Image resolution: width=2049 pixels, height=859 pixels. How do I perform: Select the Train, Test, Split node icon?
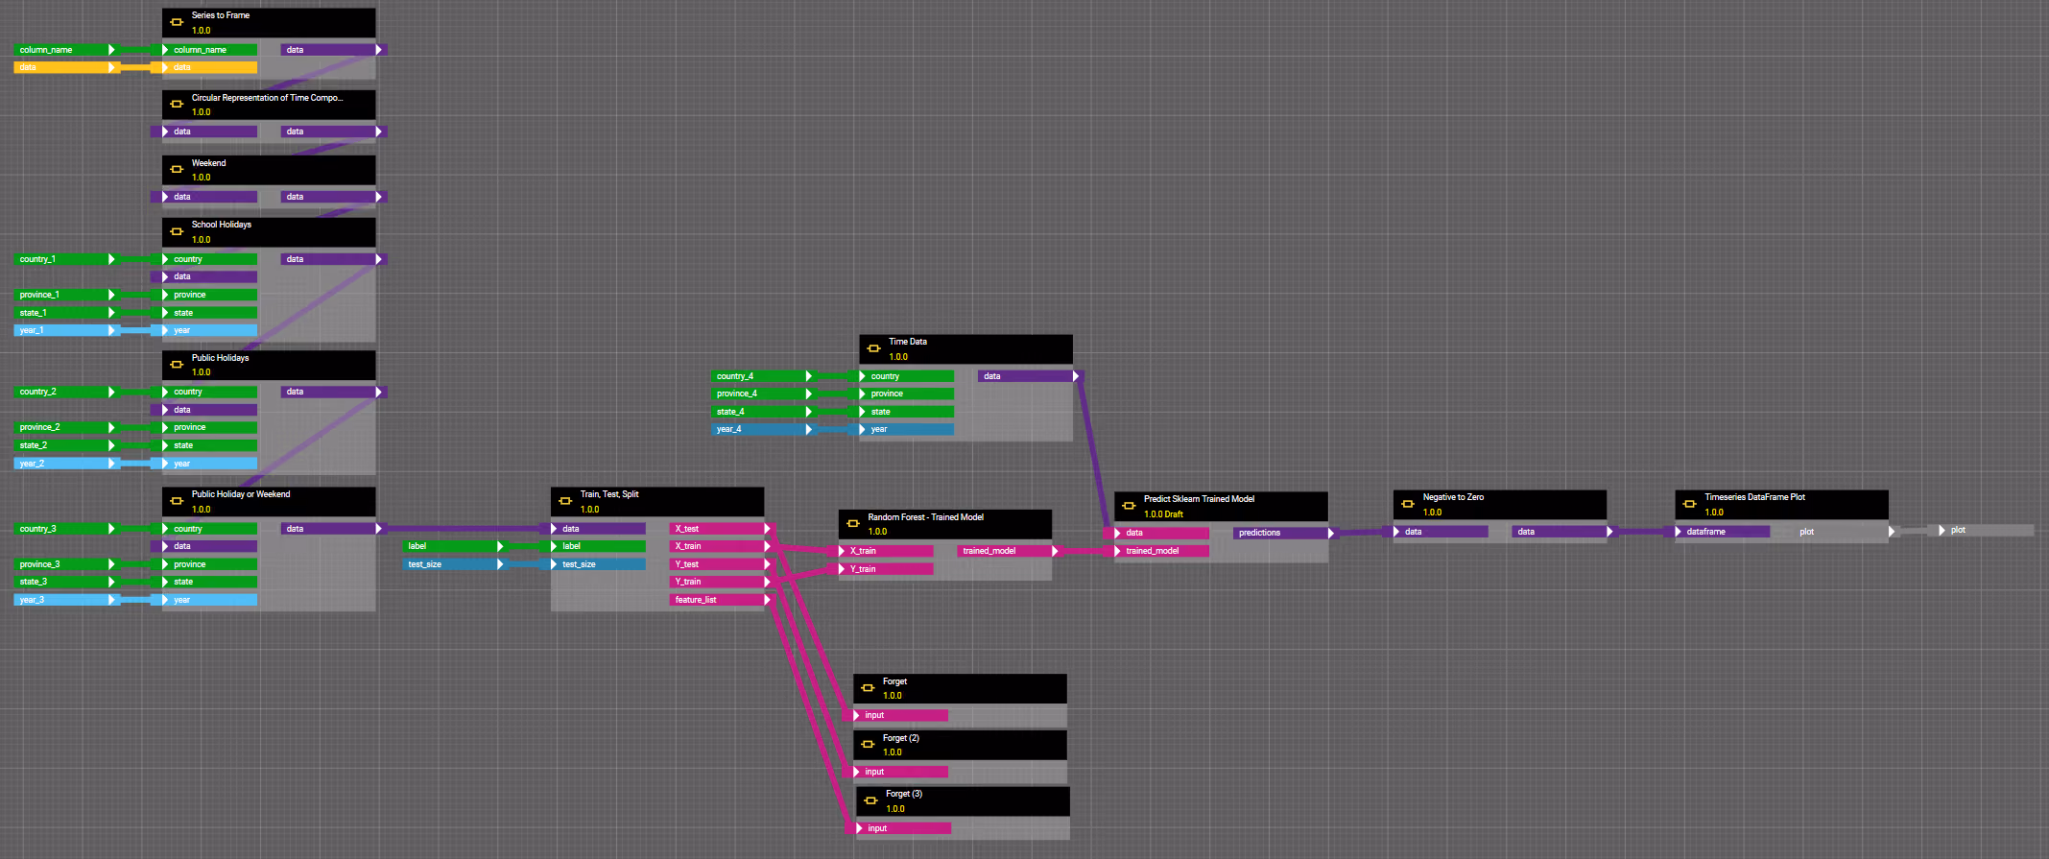tap(565, 501)
